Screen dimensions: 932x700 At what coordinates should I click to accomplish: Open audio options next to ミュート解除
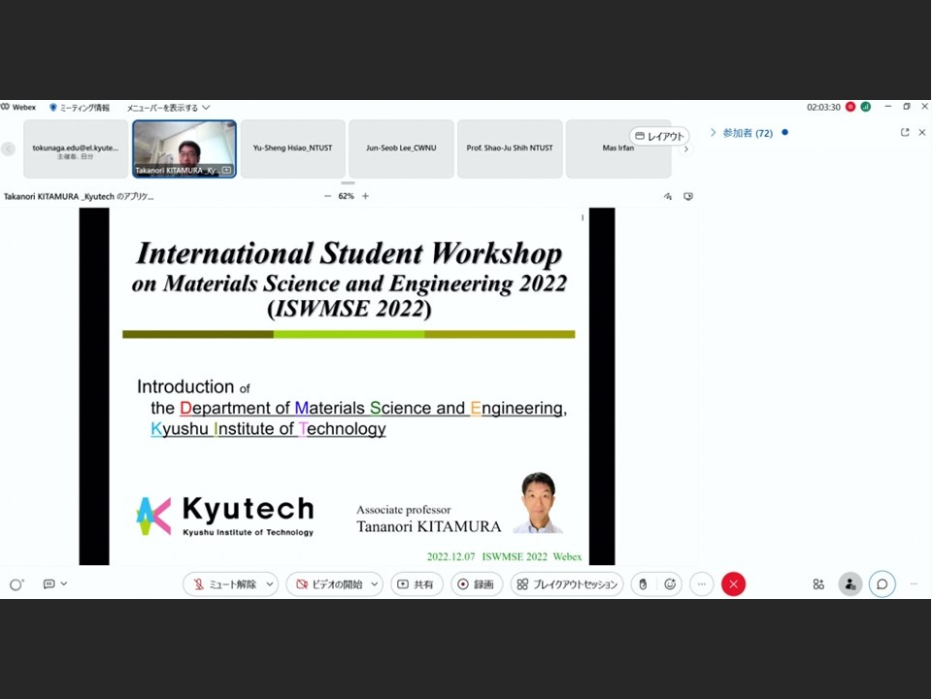[x=270, y=584]
